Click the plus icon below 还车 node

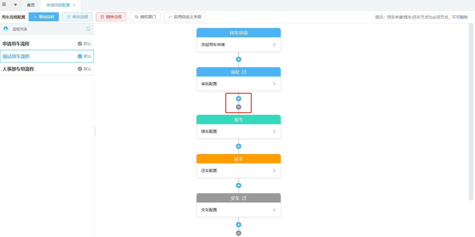coord(239,185)
